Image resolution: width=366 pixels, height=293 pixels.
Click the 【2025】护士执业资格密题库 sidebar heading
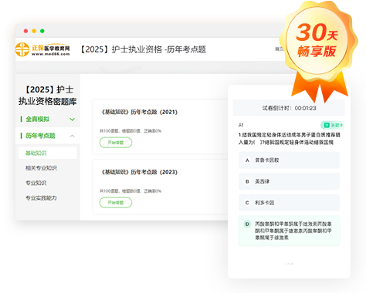[x=48, y=96]
